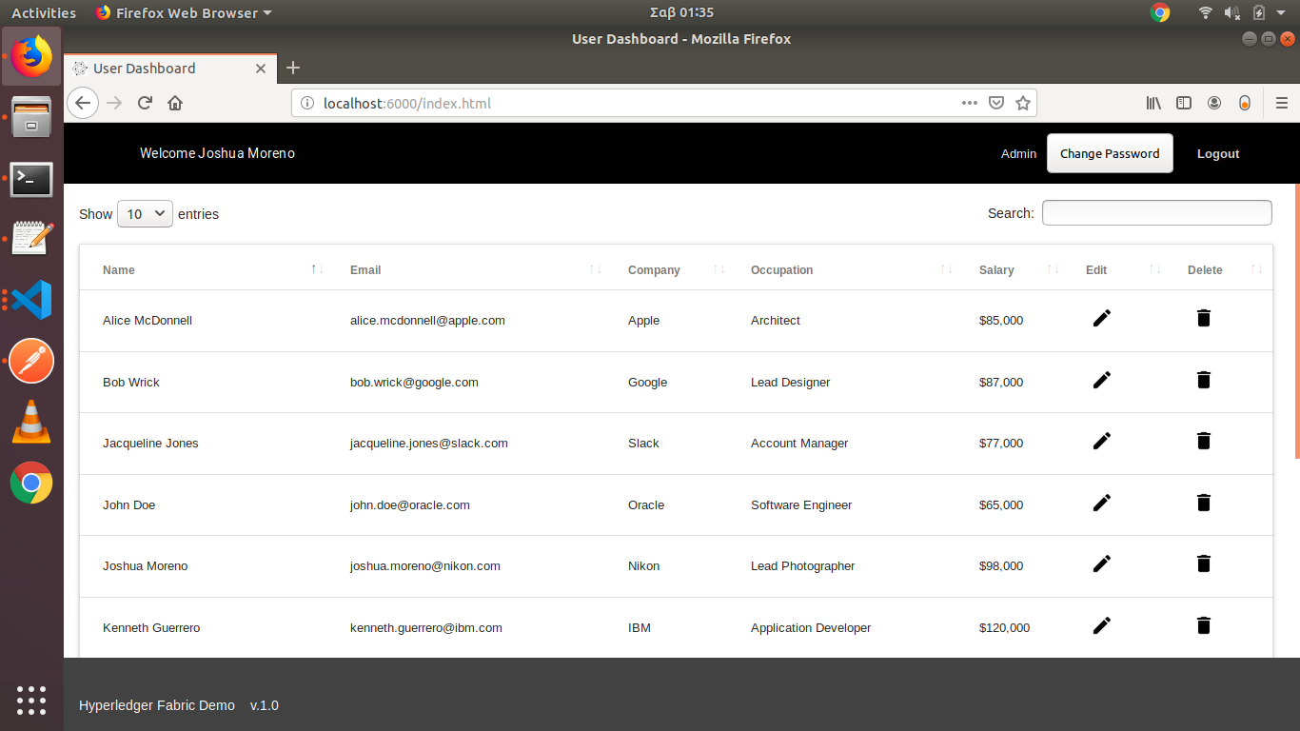Open the edit pencil for Jacqueline Jones
The image size is (1300, 731).
click(x=1101, y=442)
